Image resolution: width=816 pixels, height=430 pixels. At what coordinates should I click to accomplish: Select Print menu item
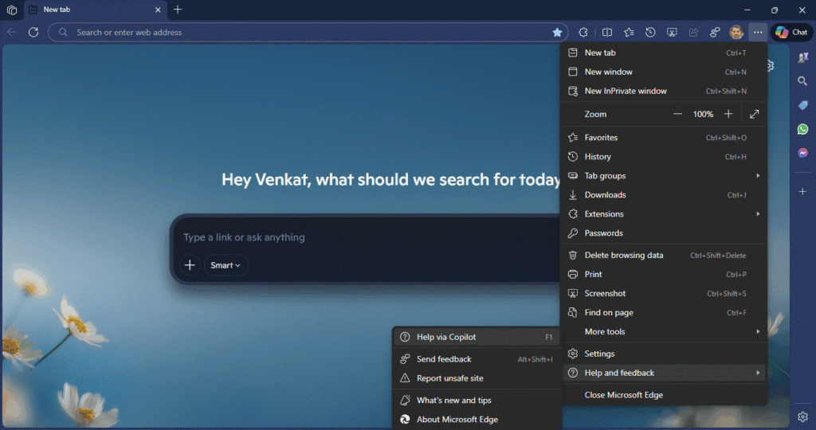point(664,274)
